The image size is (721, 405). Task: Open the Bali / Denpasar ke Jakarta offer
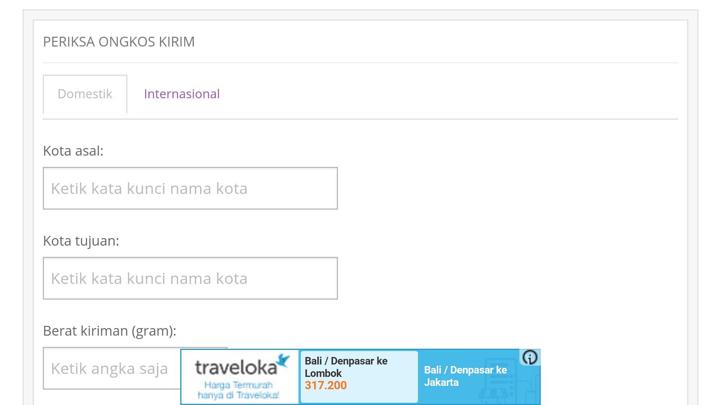(465, 376)
